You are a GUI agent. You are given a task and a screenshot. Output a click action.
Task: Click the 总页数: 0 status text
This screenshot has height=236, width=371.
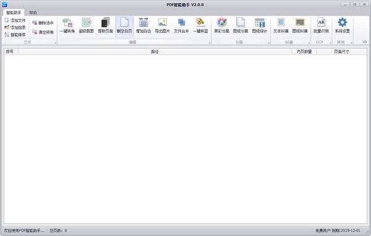[58, 230]
